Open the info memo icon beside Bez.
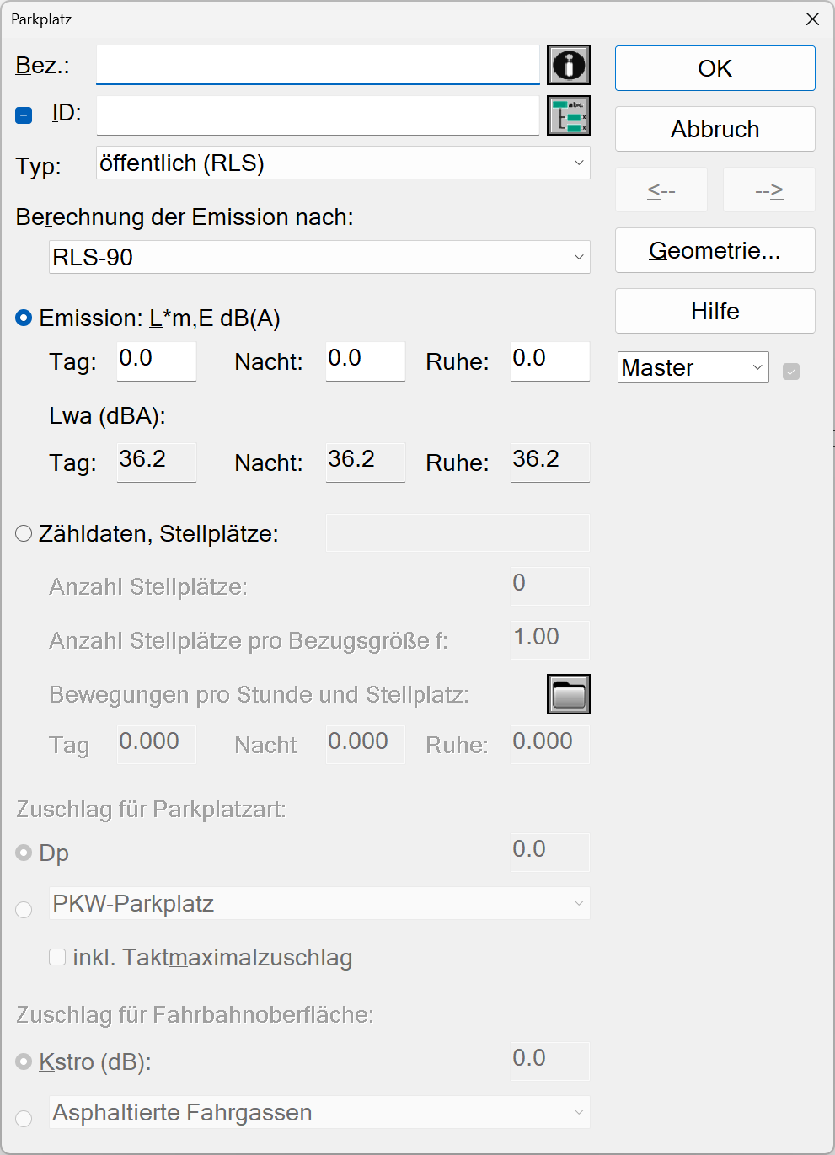 569,65
